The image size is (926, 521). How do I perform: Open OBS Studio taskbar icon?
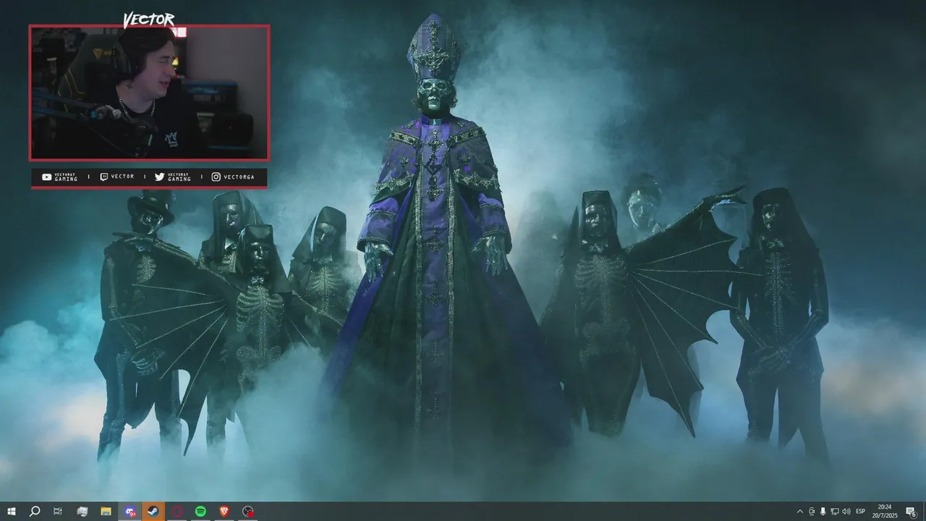click(x=248, y=512)
